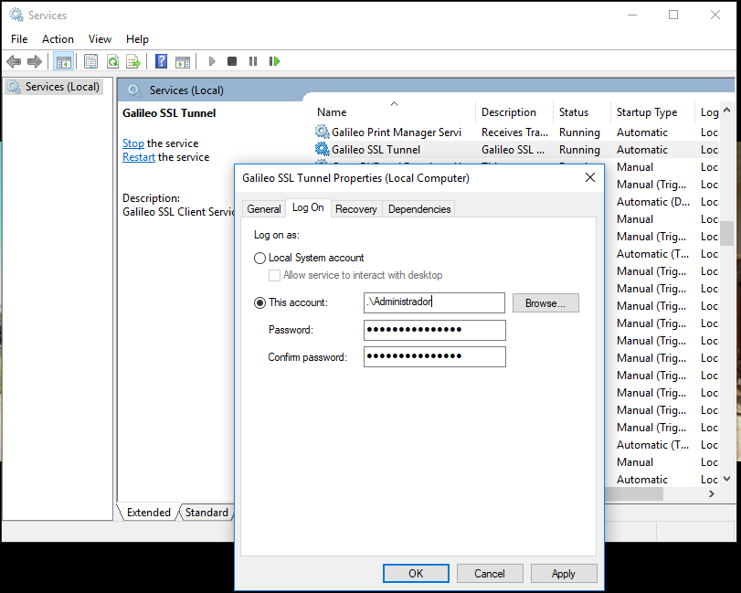Go forward with the toolbar Forward arrow

click(x=35, y=61)
